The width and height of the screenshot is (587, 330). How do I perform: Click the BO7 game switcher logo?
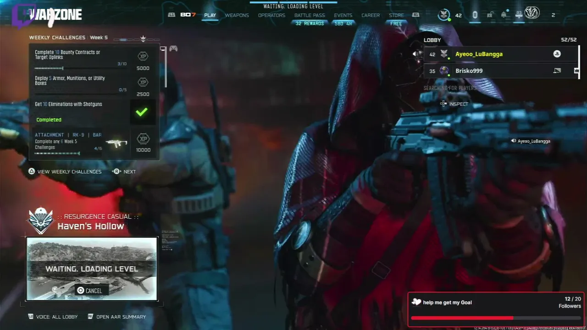point(188,15)
